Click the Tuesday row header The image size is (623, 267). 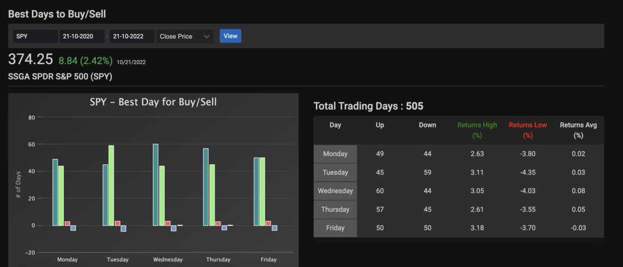point(335,172)
